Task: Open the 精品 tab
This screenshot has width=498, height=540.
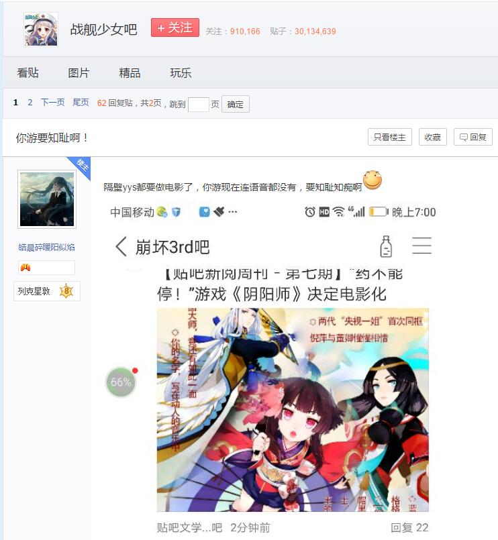Action: coord(130,72)
